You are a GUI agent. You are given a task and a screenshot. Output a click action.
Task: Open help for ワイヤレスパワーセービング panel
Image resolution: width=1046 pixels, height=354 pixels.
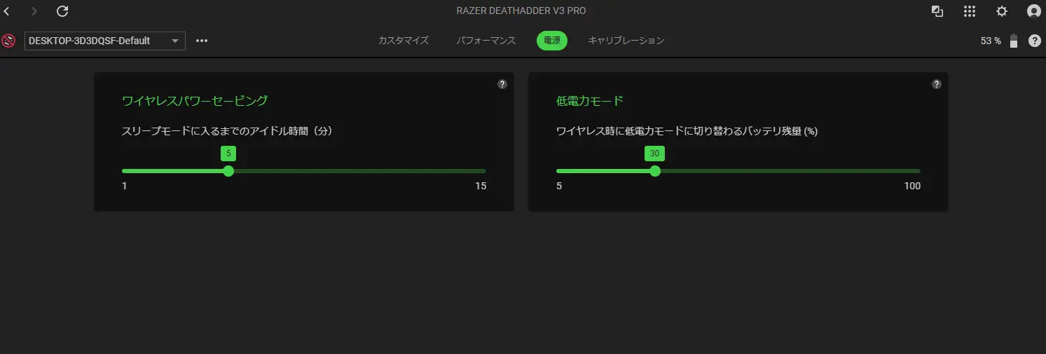pos(502,84)
